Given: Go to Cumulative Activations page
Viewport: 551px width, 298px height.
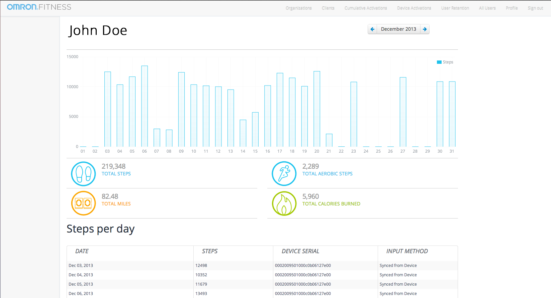Looking at the screenshot, I should (x=366, y=8).
